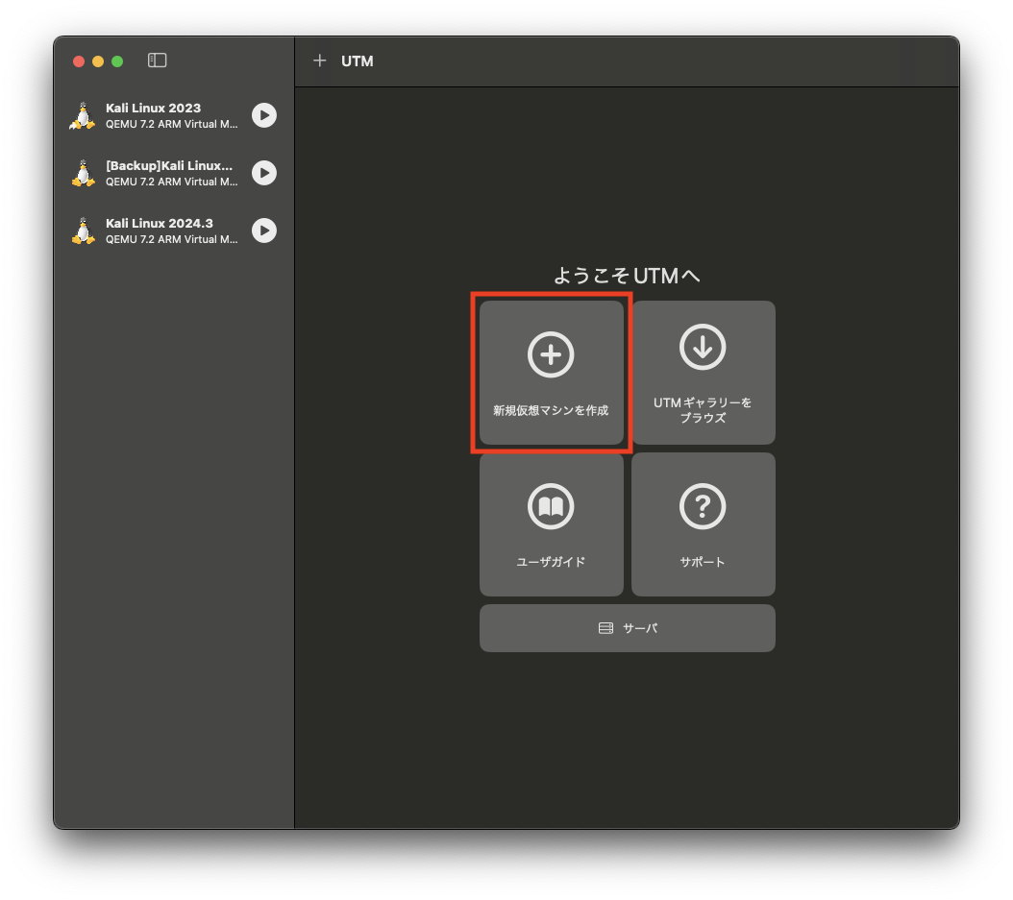This screenshot has height=900, width=1013.
Task: Click the server rack icon beside サーバ
Action: pyautogui.click(x=605, y=628)
